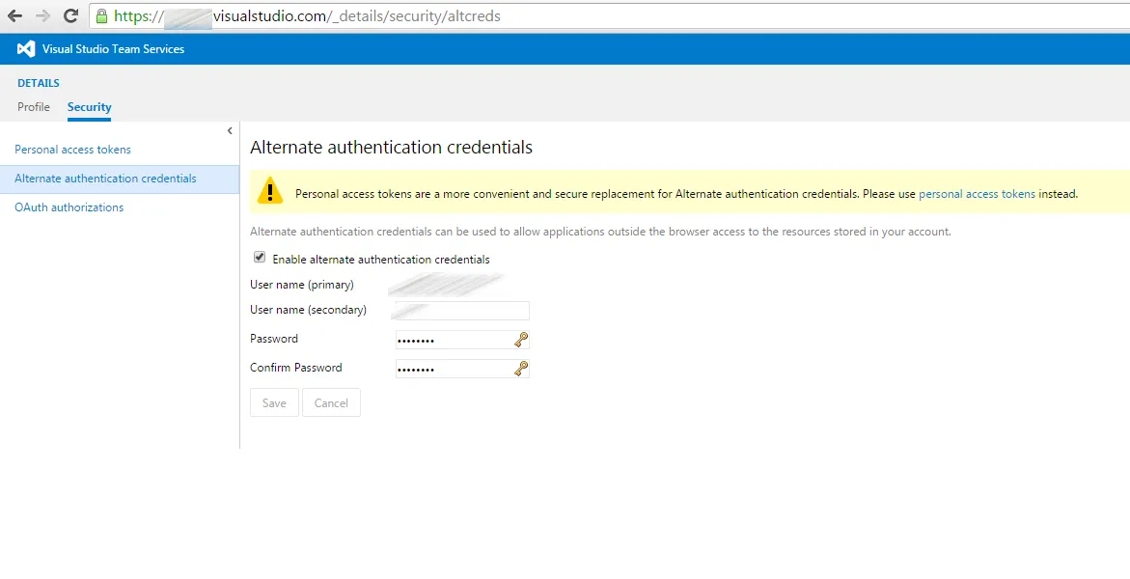Select Alternate authentication credentials sidebar item
1130x579 pixels.
(120, 179)
